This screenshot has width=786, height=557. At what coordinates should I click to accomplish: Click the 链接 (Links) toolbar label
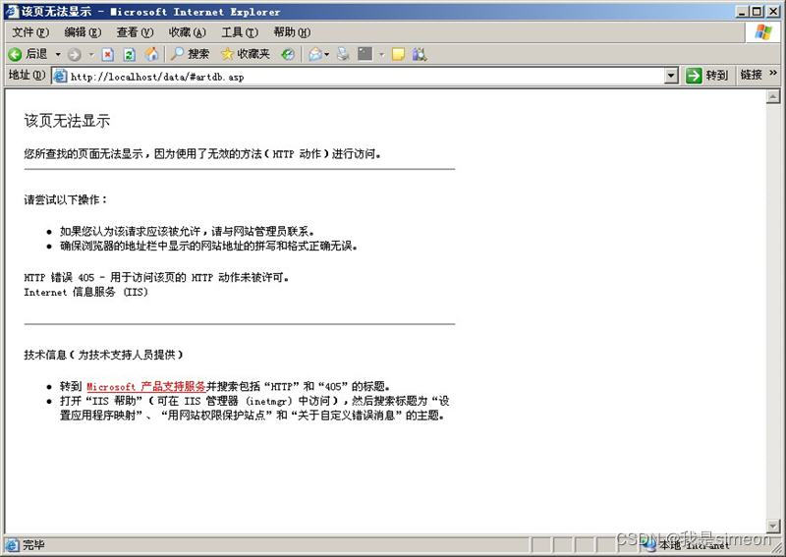751,75
